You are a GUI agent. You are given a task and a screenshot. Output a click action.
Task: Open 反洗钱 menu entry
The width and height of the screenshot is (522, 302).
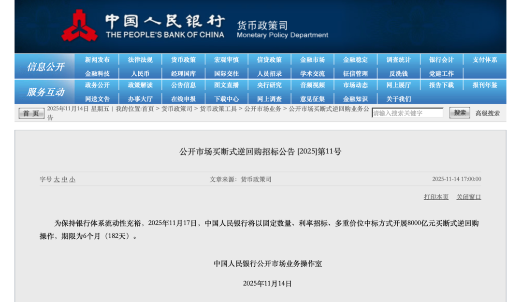click(x=398, y=74)
